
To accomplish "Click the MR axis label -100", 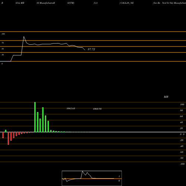I will point(182,164).
